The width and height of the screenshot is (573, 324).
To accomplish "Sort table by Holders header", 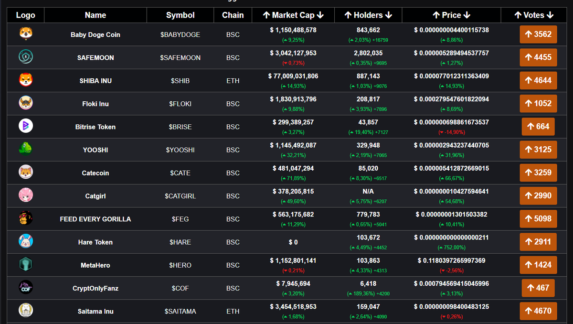I will point(368,15).
